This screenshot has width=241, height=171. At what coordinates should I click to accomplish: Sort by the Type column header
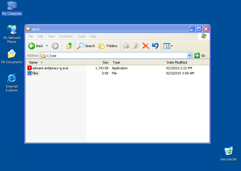tap(137, 62)
